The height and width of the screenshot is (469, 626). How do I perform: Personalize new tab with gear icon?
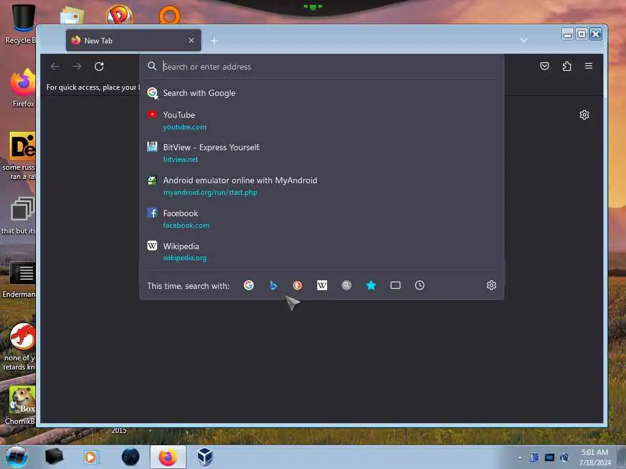click(x=584, y=115)
